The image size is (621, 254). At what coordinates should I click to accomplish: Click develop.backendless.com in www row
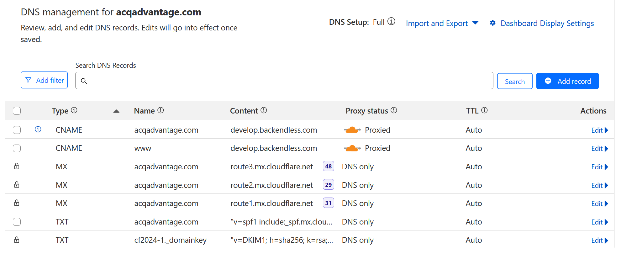(x=274, y=148)
